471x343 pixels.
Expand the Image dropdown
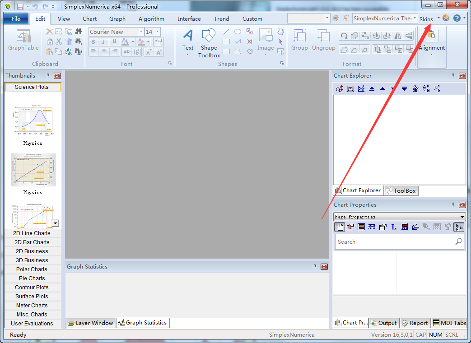[266, 55]
